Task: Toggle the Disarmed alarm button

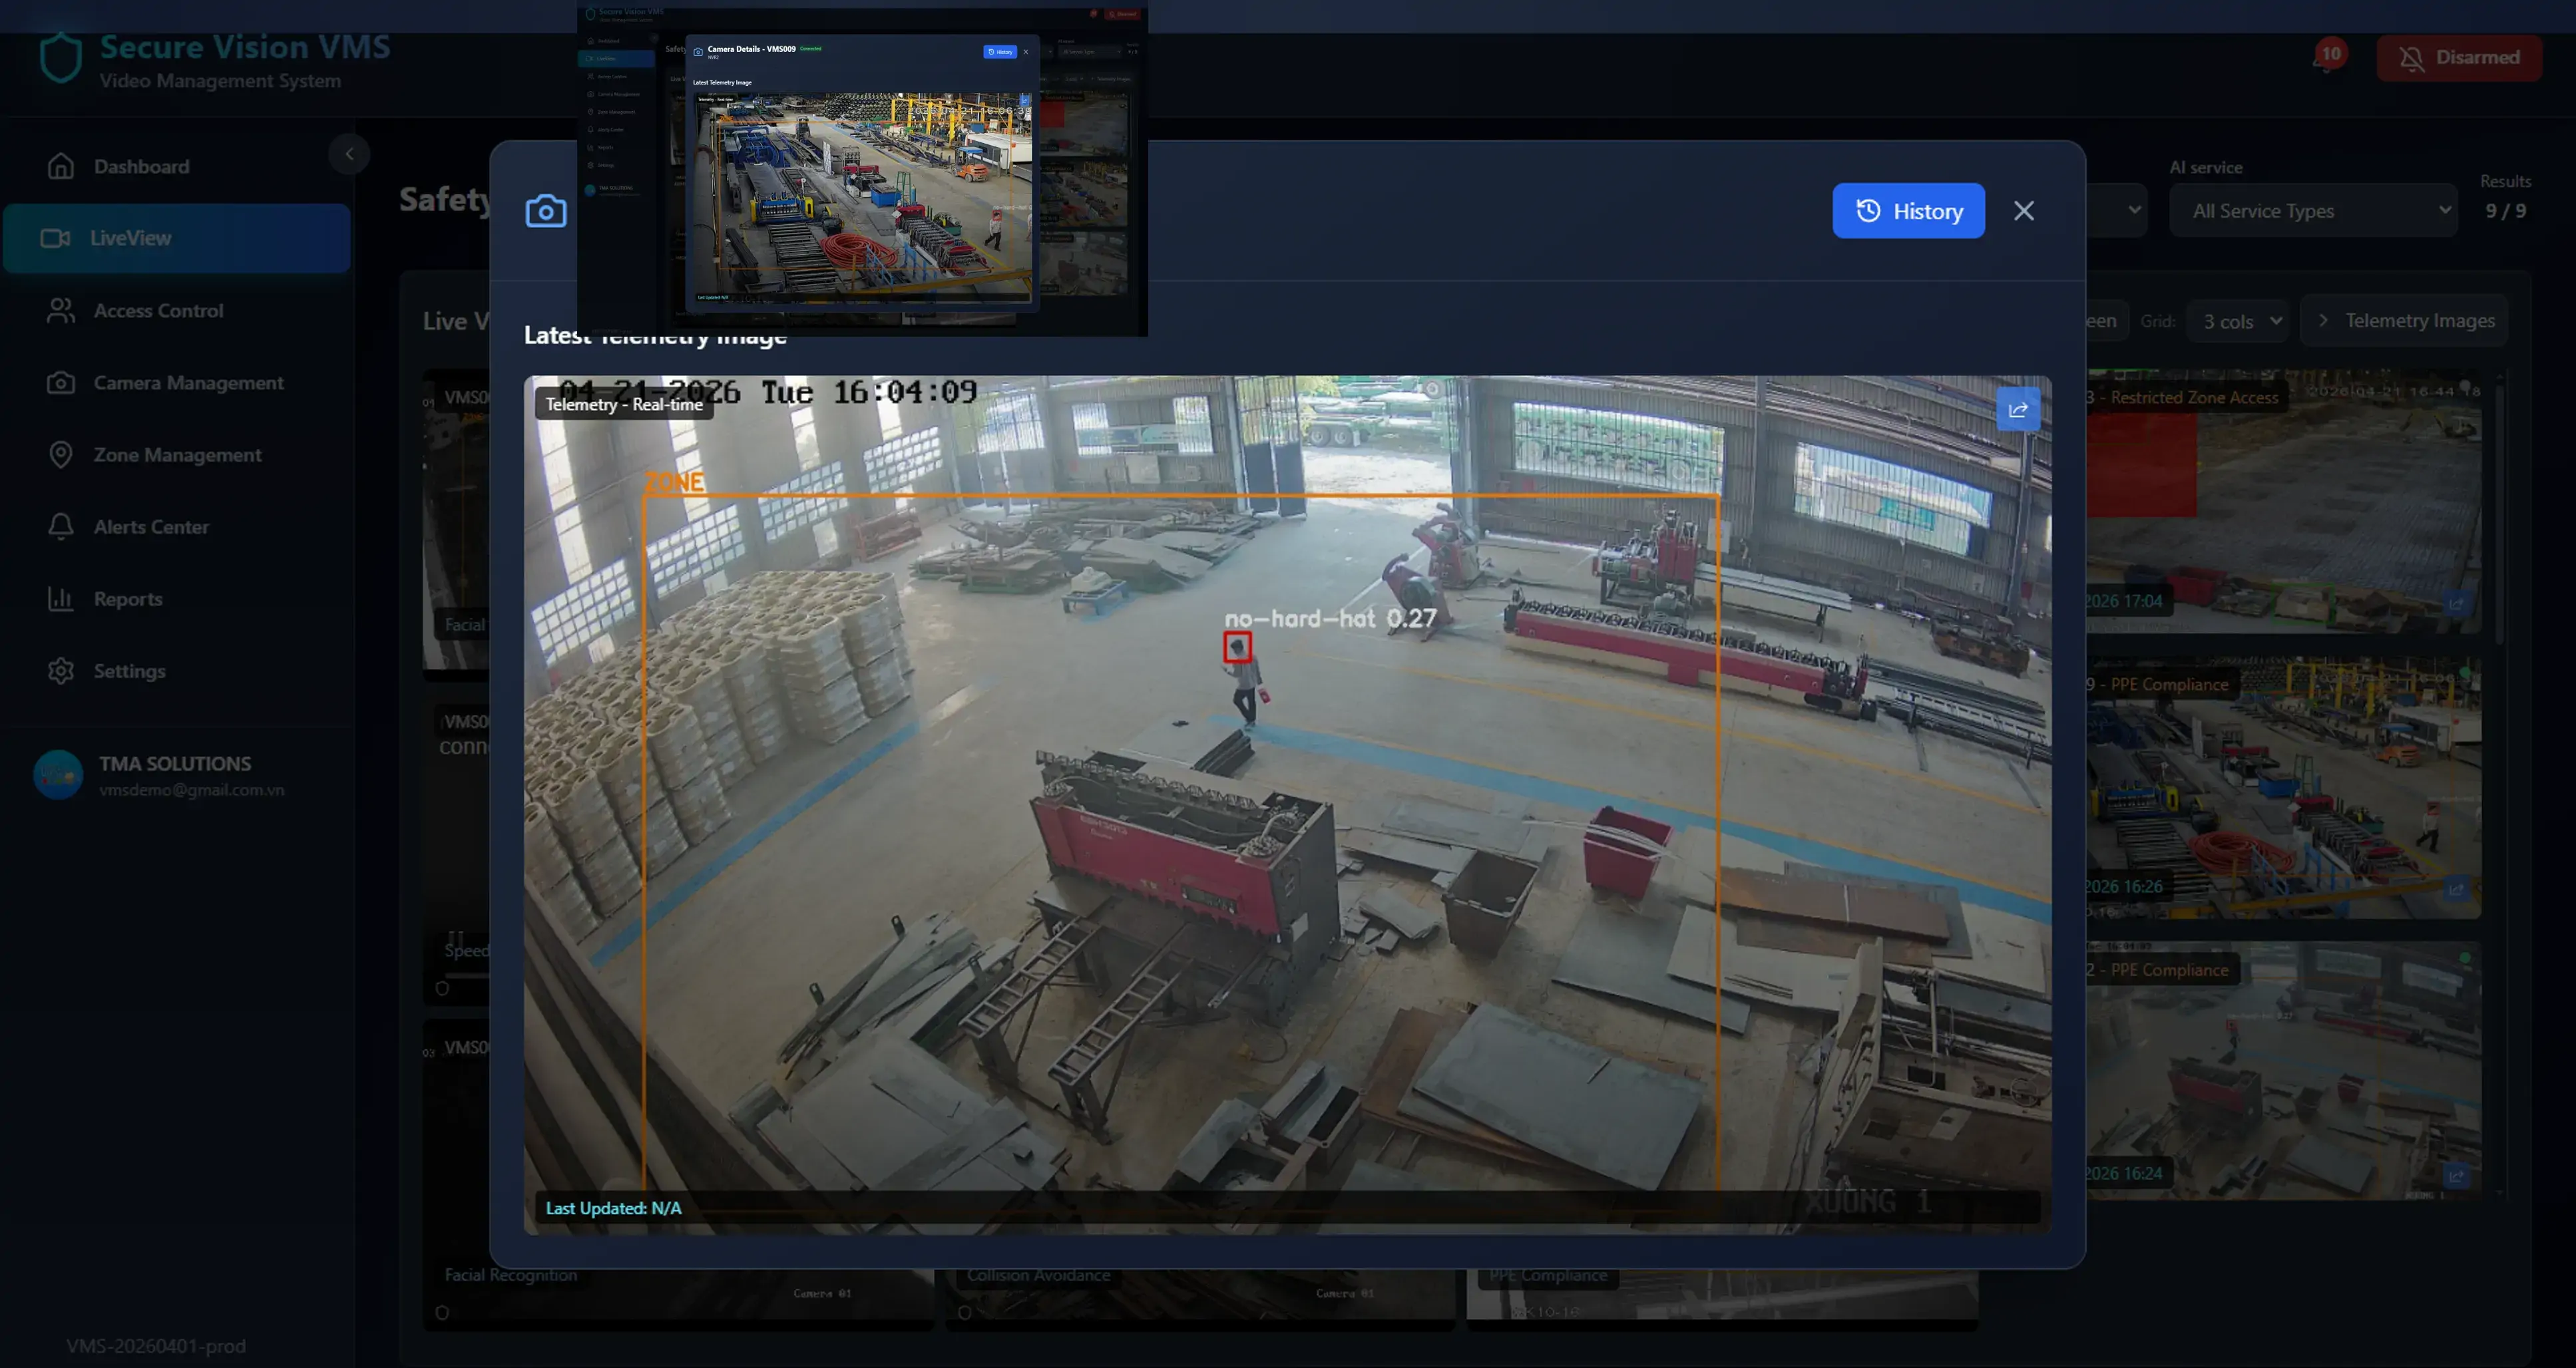Action: (2459, 58)
